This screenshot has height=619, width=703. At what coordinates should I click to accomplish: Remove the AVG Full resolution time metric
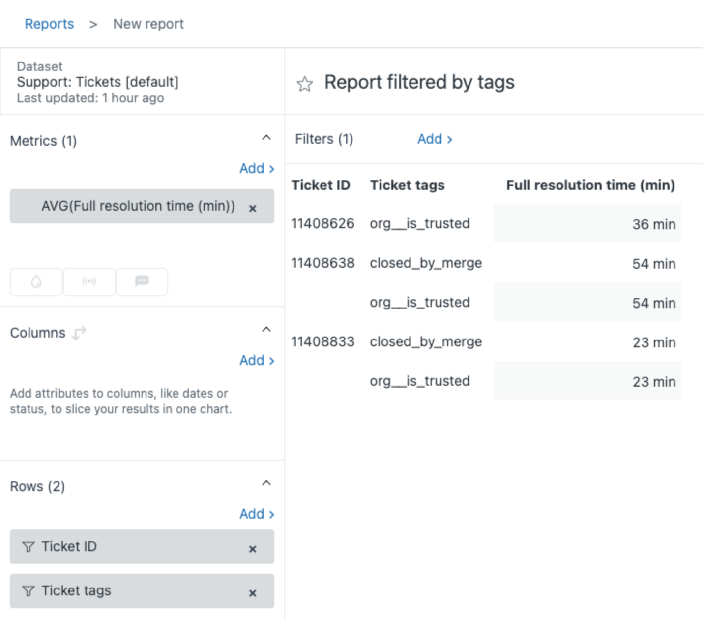[253, 208]
